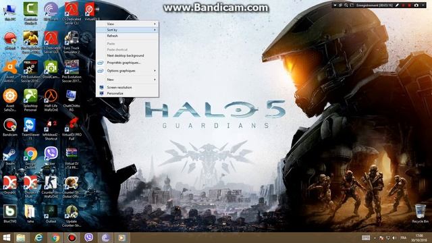The height and width of the screenshot is (243, 432).
Task: Open the CS Dedicated Server CLI shortcut
Action: (x=72, y=13)
